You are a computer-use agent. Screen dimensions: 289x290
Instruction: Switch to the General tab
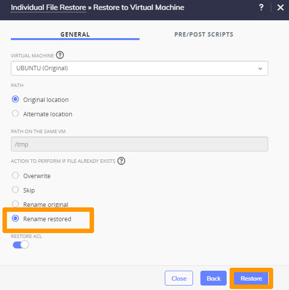tap(75, 35)
